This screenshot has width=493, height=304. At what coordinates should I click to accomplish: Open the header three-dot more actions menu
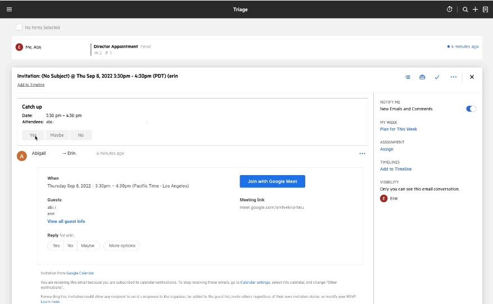[453, 77]
